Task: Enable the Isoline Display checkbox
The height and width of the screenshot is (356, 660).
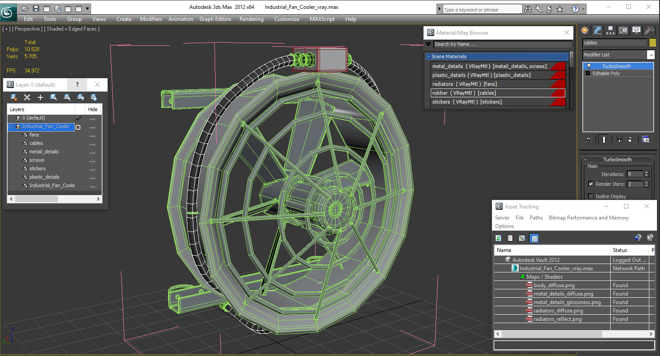Action: coord(591,196)
